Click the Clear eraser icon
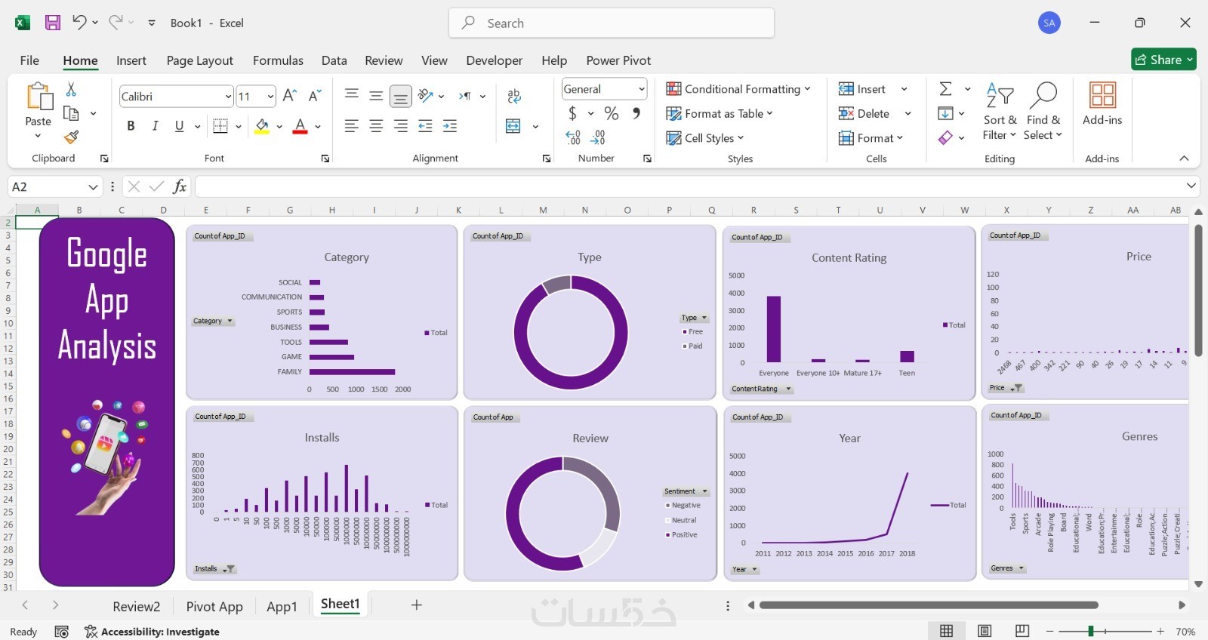1208x640 pixels. [x=945, y=137]
